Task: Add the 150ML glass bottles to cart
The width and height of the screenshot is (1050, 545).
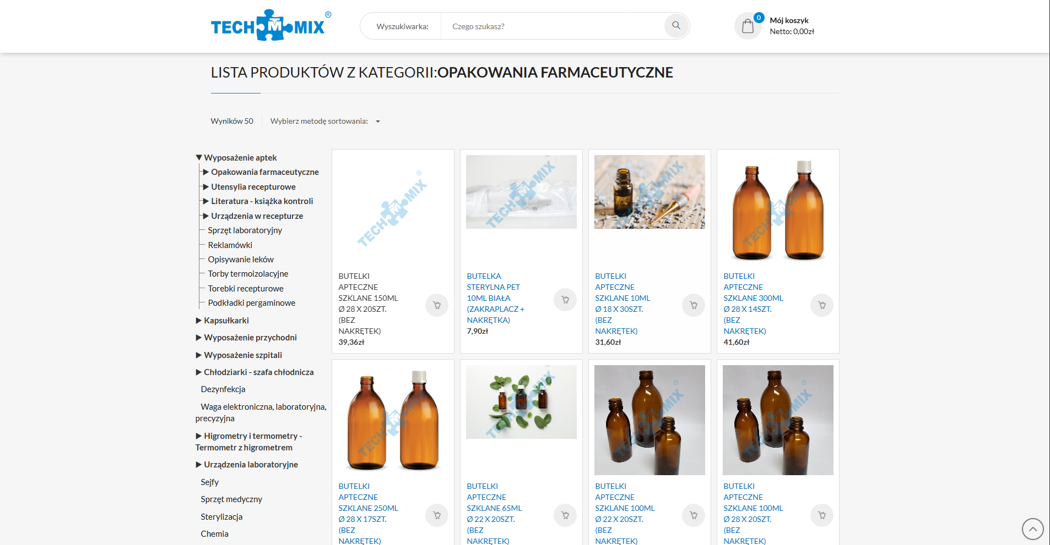Action: (x=436, y=305)
